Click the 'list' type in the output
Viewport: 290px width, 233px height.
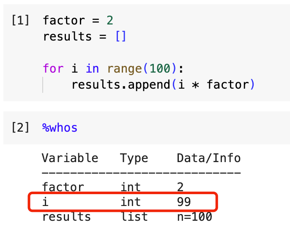[134, 217]
